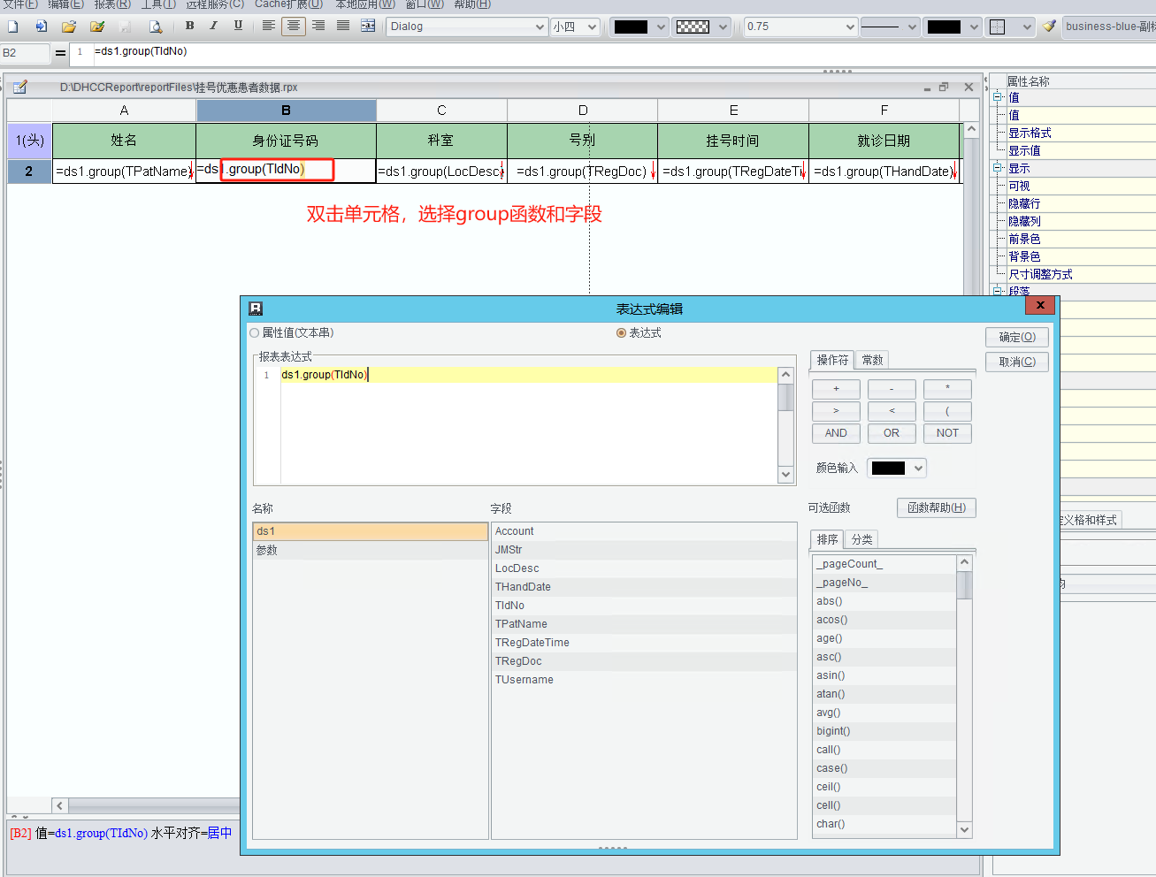Select the 表达式 radio option
The image size is (1156, 877).
pos(622,333)
